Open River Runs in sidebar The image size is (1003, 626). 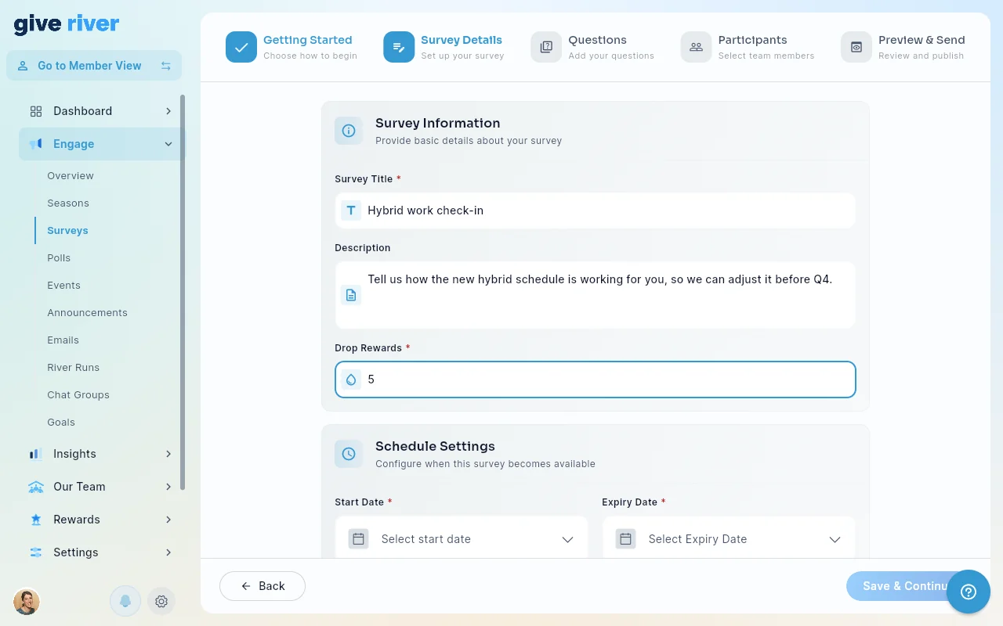[73, 368]
